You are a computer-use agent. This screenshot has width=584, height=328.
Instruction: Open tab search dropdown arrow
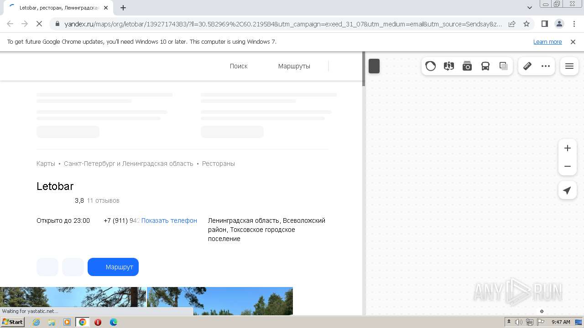click(x=530, y=8)
